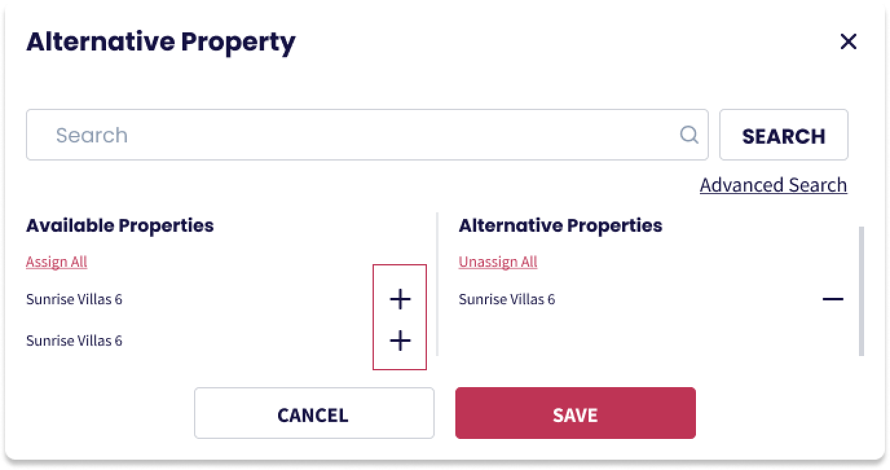Viewport: 890px width, 470px height.
Task: Add the top Sunrise Villas 6 property
Action: tap(400, 299)
